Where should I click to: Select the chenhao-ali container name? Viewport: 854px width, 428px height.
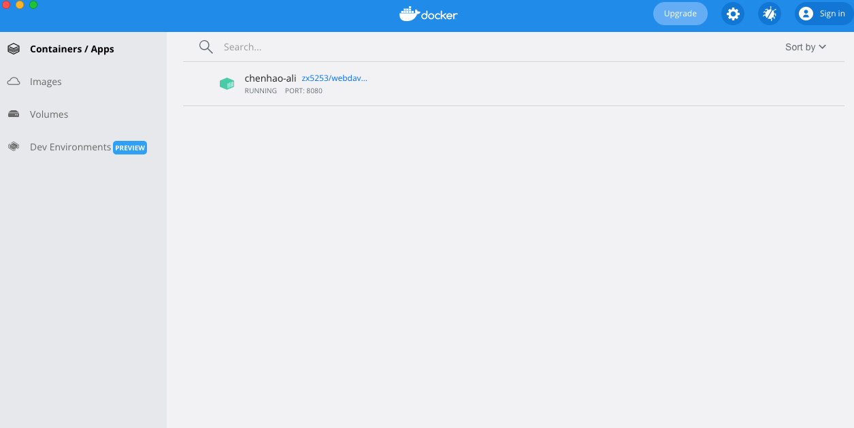tap(271, 78)
